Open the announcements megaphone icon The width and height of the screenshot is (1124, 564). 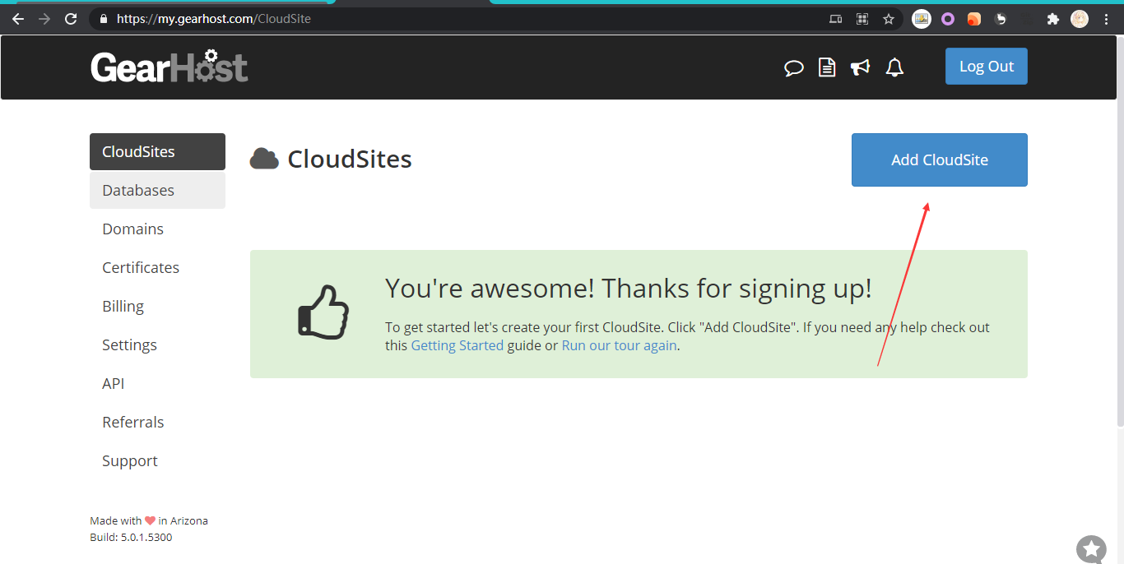coord(861,67)
